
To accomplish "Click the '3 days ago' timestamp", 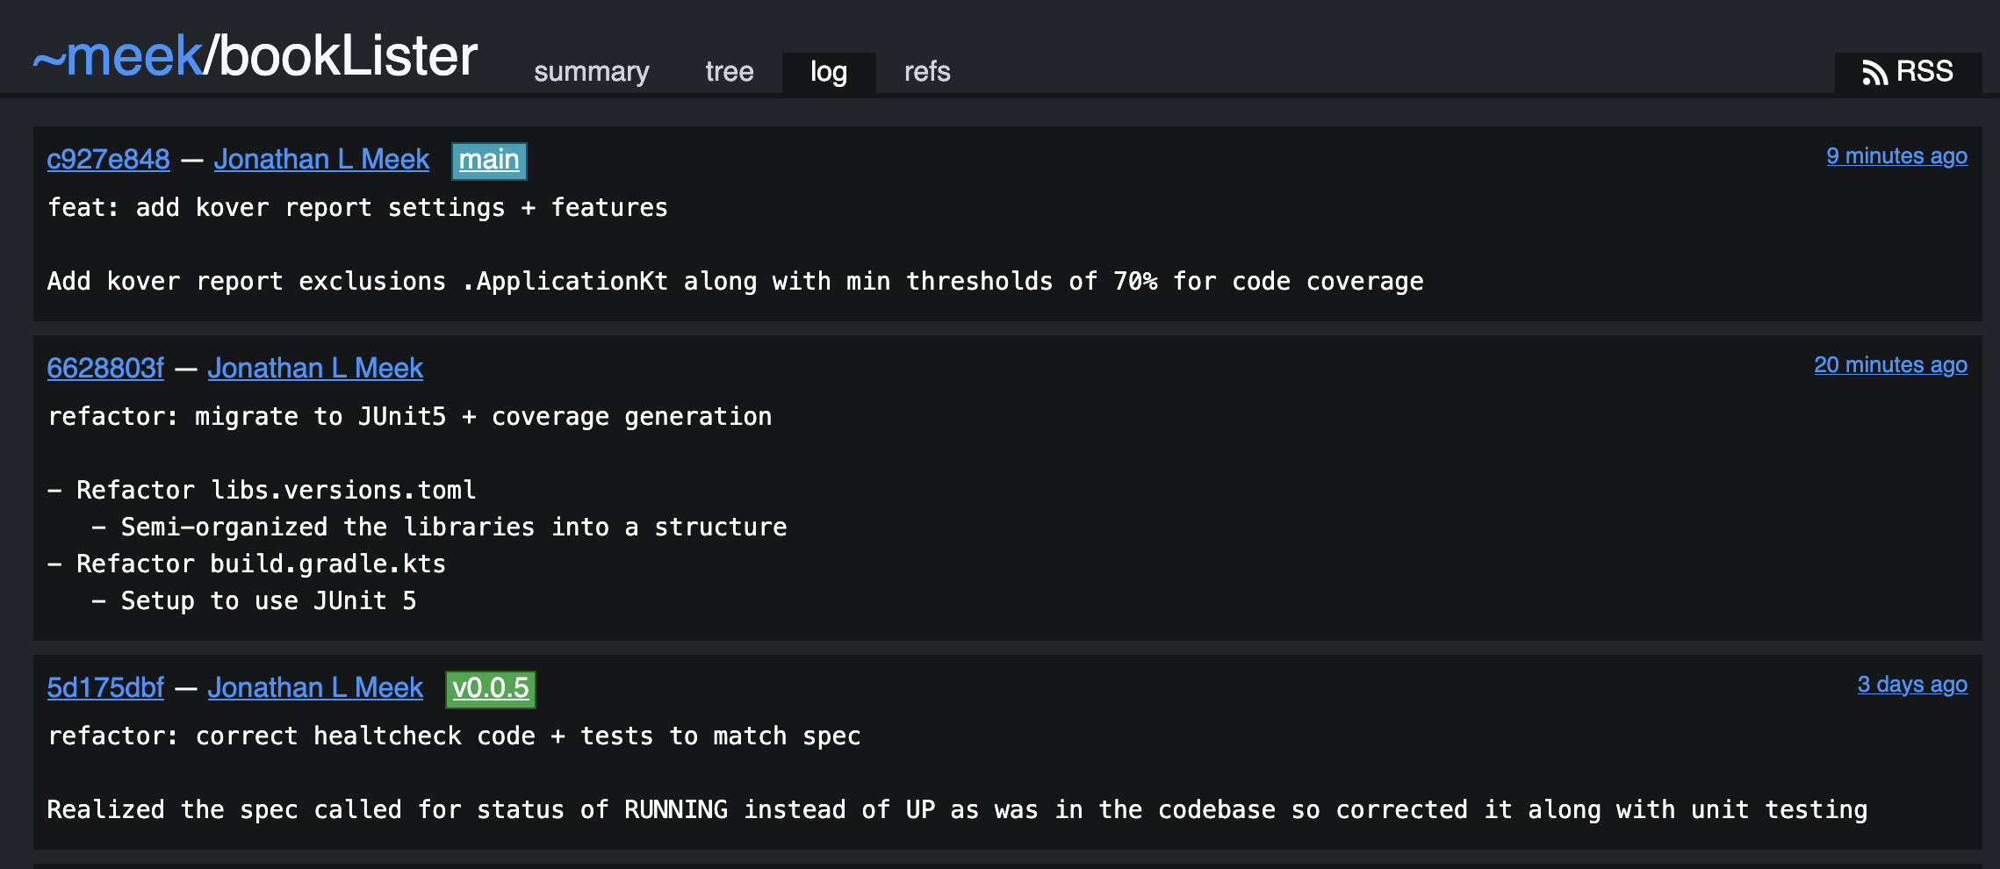I will tap(1911, 685).
